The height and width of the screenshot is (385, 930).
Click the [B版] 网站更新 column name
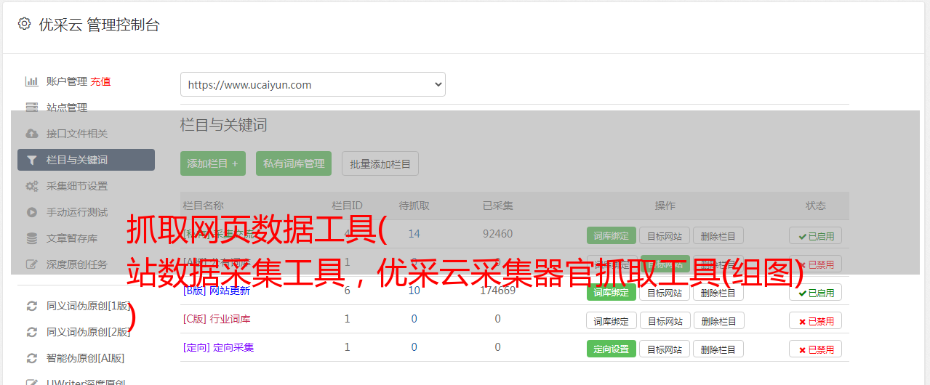[217, 291]
